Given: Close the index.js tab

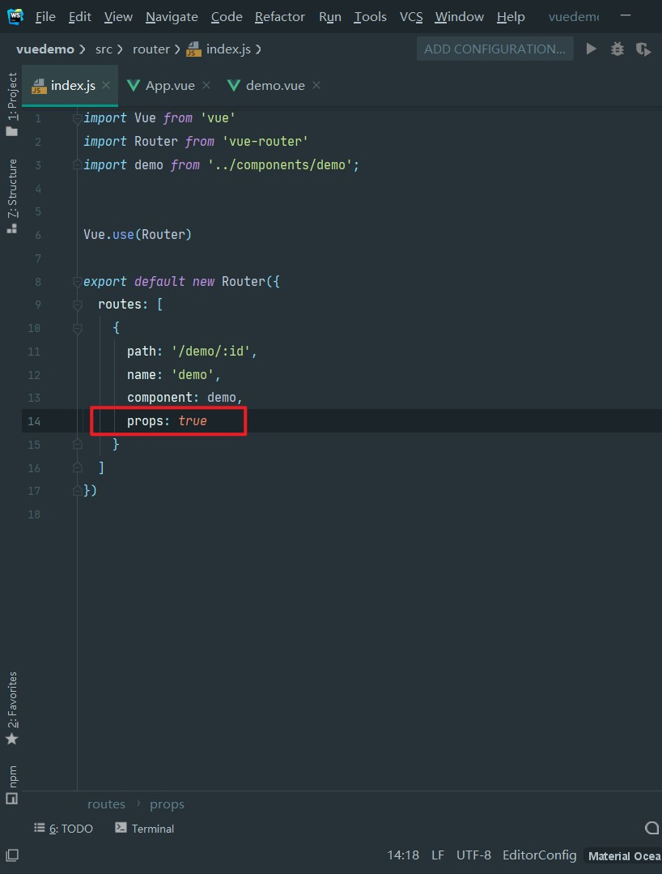Looking at the screenshot, I should point(106,85).
